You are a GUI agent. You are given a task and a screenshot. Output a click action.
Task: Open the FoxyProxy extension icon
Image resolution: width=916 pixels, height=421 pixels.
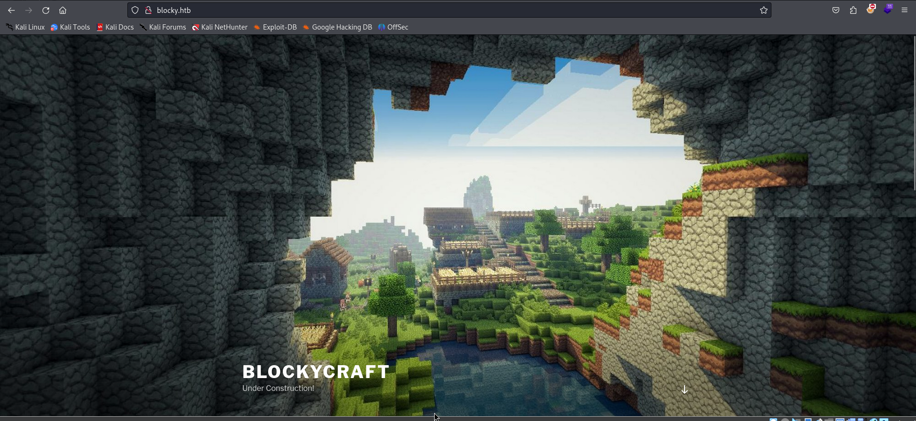(x=871, y=9)
